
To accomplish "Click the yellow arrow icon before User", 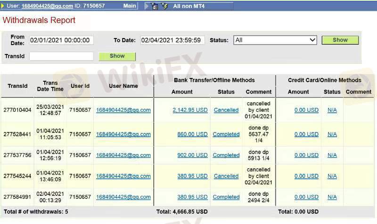I will coord(3,6).
